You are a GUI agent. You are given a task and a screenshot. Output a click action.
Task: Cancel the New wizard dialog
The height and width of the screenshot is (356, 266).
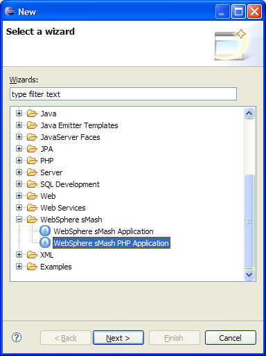point(231,338)
